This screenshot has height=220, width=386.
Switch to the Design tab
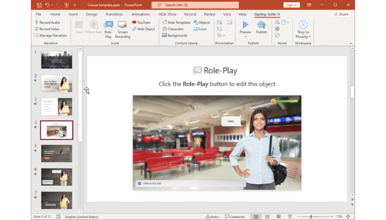click(92, 14)
